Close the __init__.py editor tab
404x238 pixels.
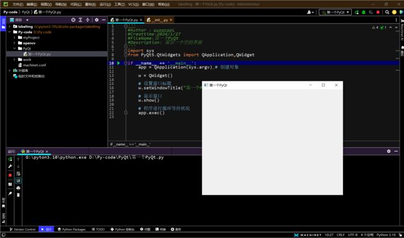pos(171,20)
